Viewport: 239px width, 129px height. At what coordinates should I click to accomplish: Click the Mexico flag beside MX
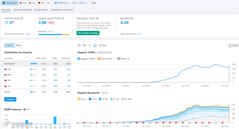click(x=5, y=75)
